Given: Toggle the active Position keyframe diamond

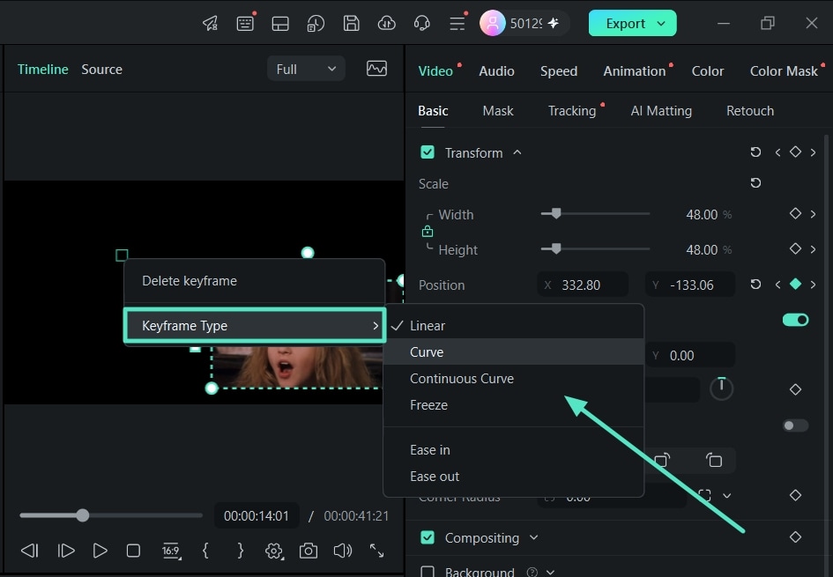Looking at the screenshot, I should tap(795, 285).
